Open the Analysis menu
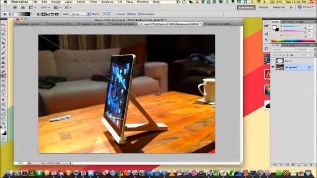317x178 pixels. (107, 2)
